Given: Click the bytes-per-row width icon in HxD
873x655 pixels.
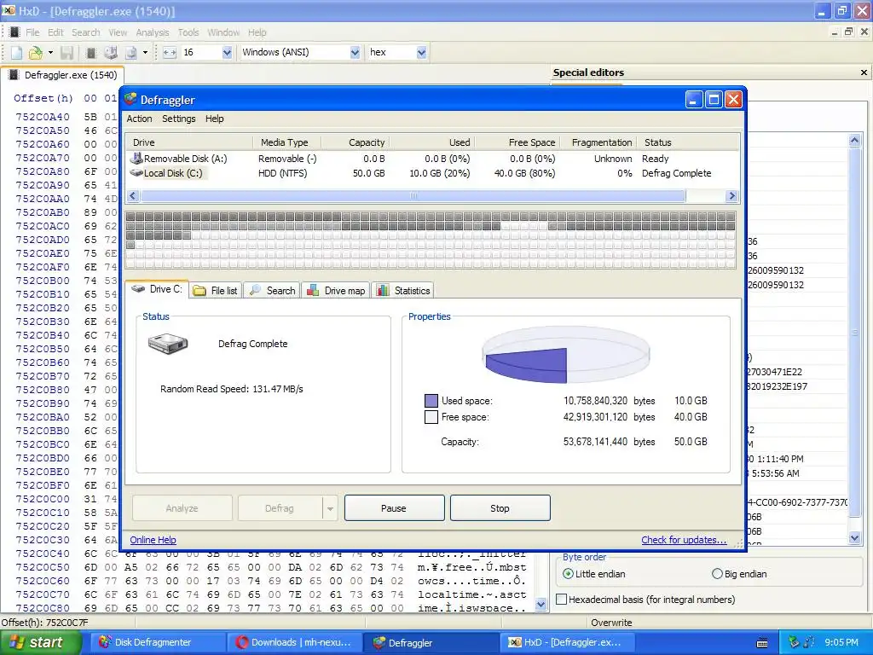Looking at the screenshot, I should point(170,52).
